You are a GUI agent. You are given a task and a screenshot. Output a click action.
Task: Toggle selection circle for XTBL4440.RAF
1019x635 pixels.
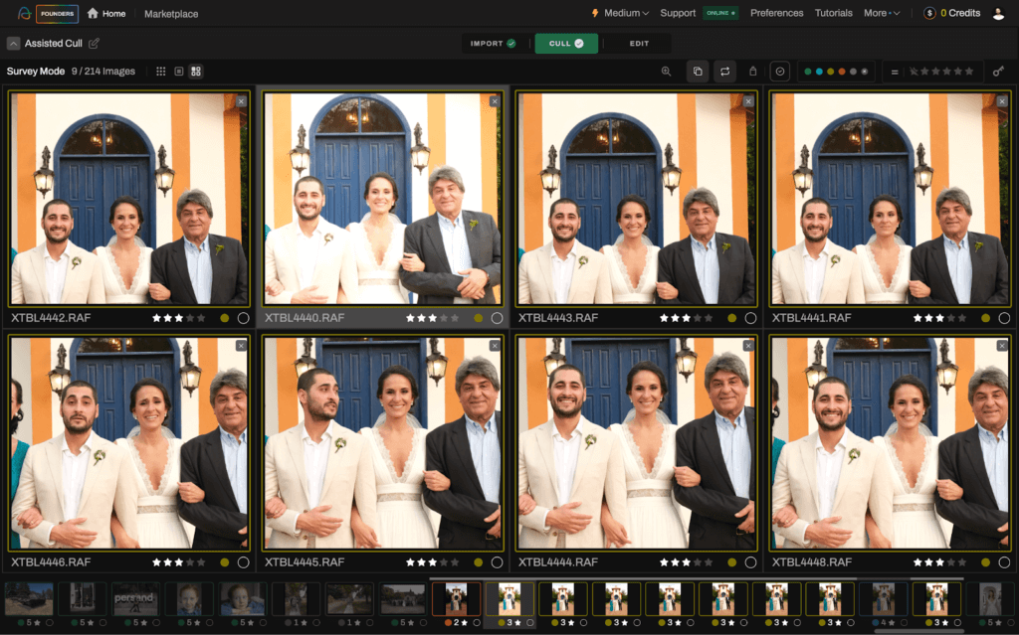click(x=497, y=318)
